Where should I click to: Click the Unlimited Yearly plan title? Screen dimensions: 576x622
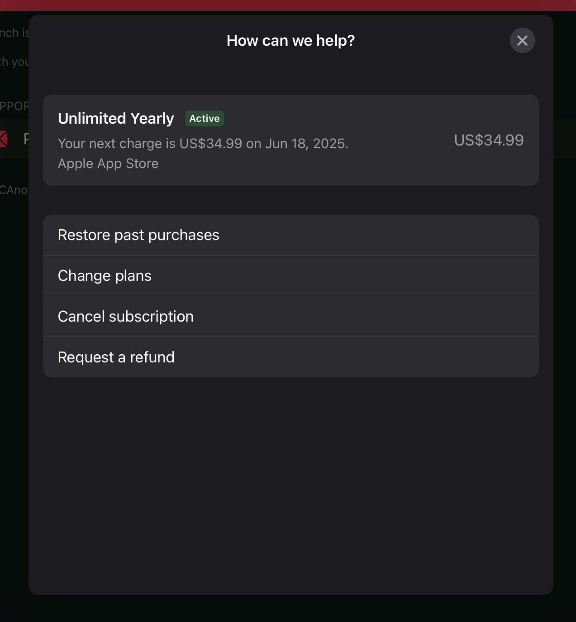point(116,119)
